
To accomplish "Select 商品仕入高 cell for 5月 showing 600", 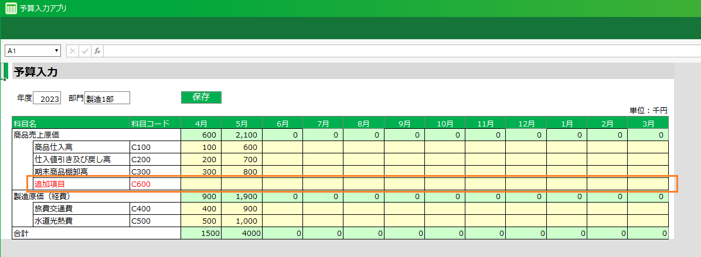I will (241, 147).
